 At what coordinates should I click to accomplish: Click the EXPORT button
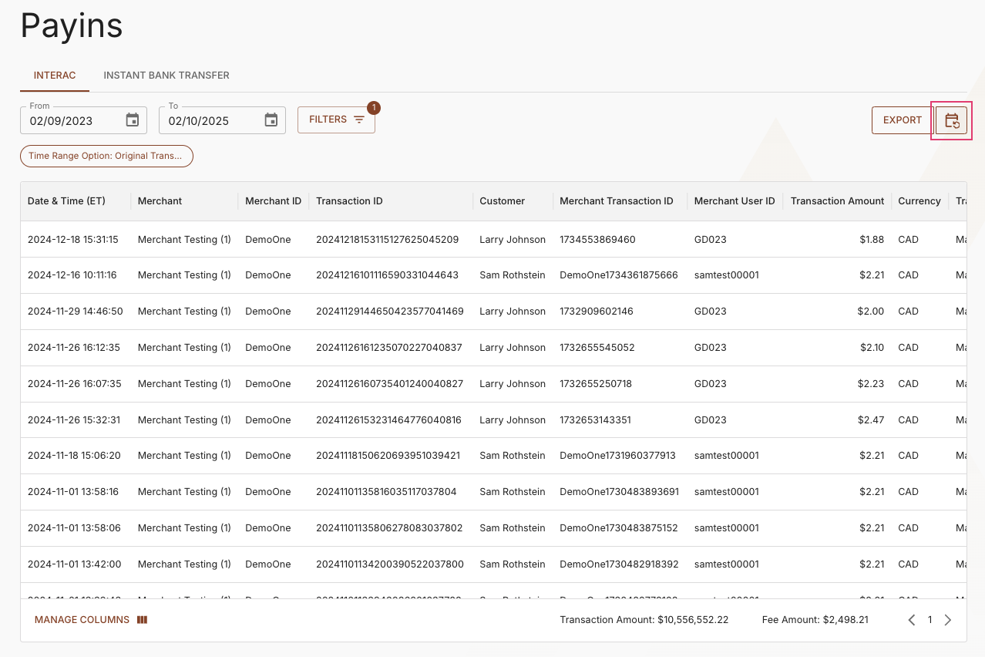[x=902, y=120]
